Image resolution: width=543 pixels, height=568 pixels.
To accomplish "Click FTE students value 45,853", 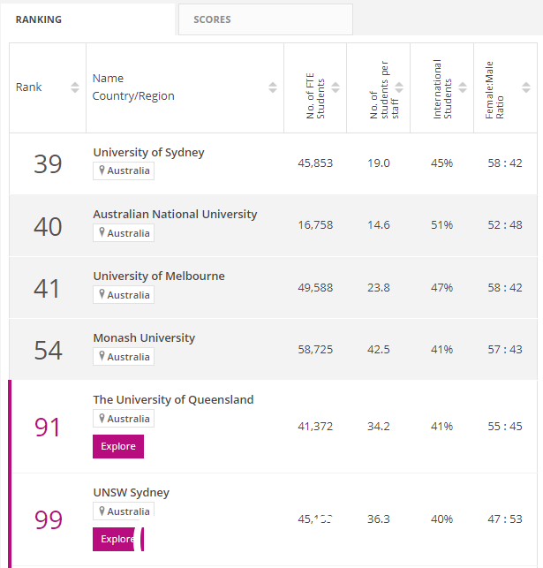I will (x=315, y=163).
